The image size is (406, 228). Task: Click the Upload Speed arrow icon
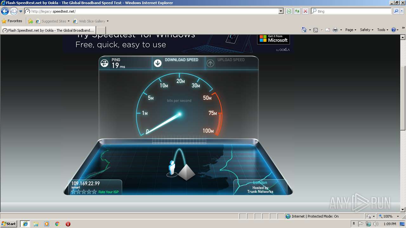coord(210,63)
